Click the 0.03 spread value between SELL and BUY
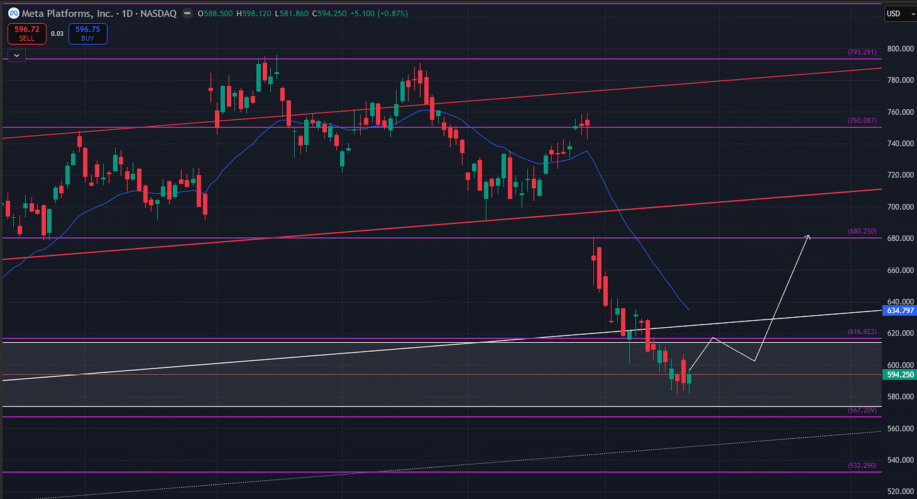Image resolution: width=917 pixels, height=499 pixels. 57,33
